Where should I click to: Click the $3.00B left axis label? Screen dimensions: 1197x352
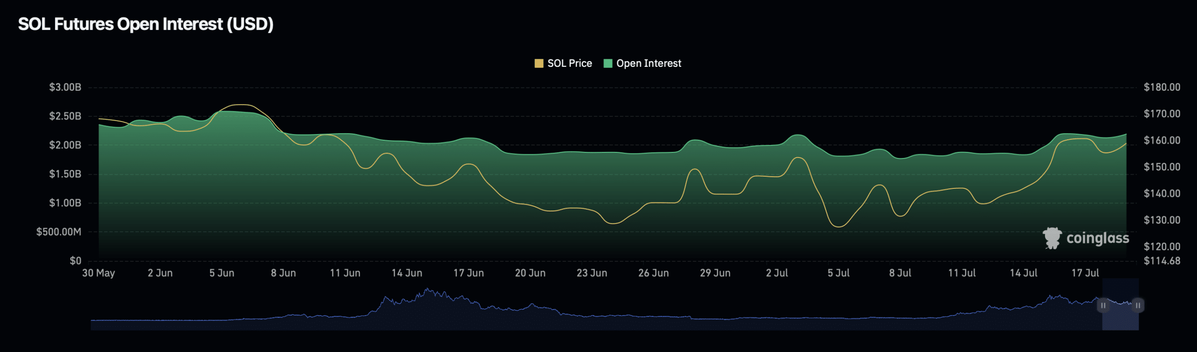65,87
